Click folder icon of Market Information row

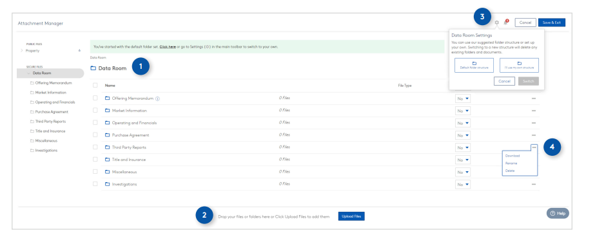(108, 111)
